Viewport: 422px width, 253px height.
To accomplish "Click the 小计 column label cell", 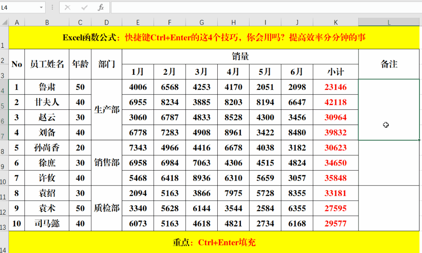I will (336, 72).
